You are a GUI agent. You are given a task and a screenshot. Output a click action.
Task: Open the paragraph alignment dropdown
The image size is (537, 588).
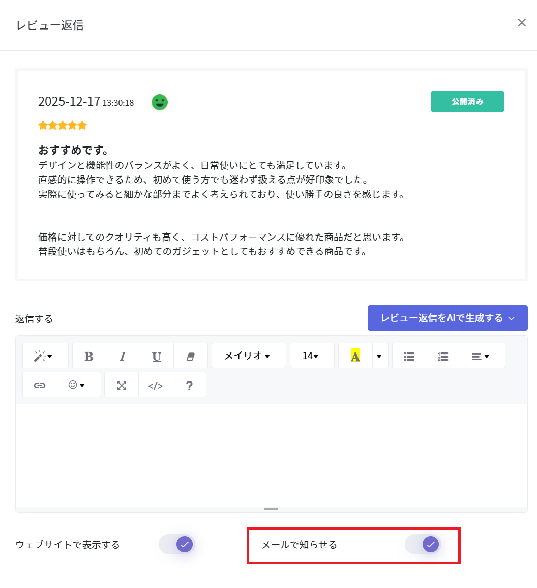coord(481,356)
